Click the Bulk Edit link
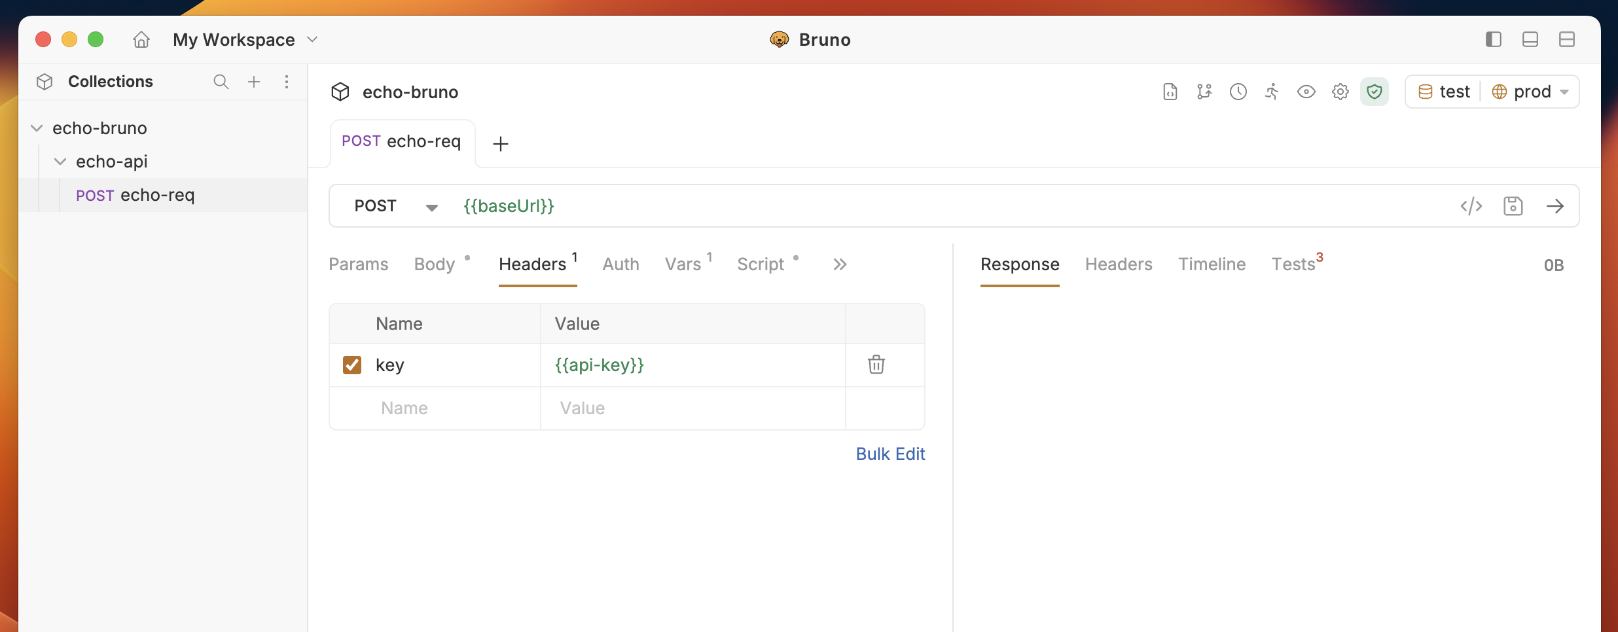Image resolution: width=1618 pixels, height=632 pixels. tap(890, 454)
